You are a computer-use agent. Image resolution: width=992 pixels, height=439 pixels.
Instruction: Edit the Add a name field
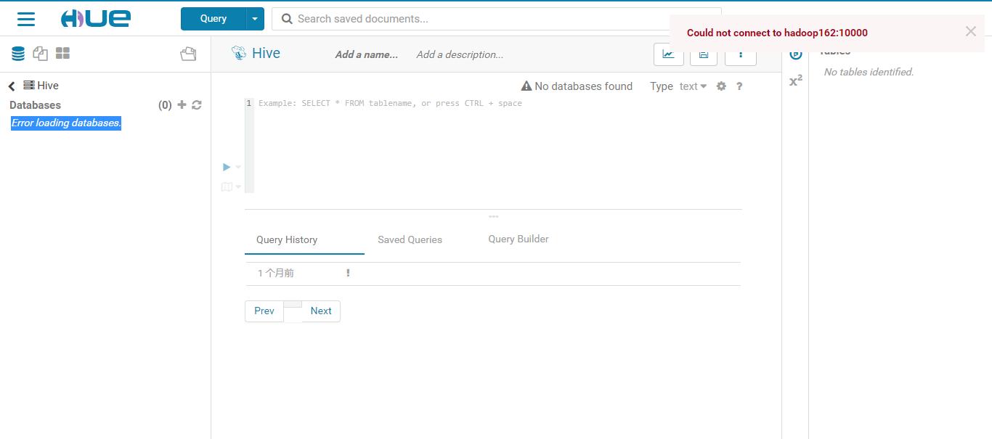click(367, 54)
